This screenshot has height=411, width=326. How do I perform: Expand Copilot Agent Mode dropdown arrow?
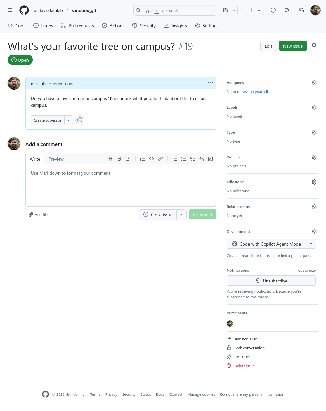coord(311,244)
